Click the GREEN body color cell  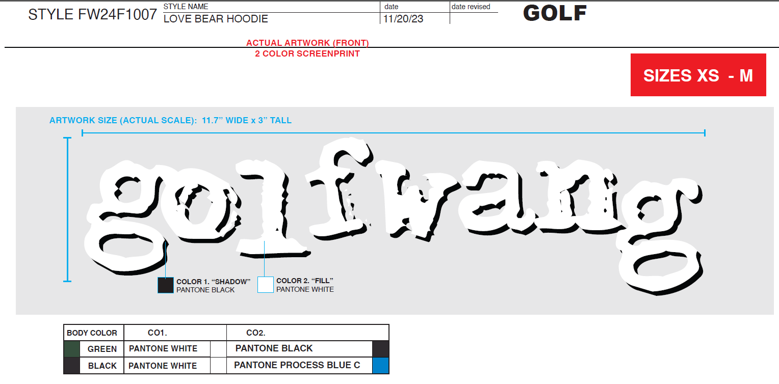[102, 349]
